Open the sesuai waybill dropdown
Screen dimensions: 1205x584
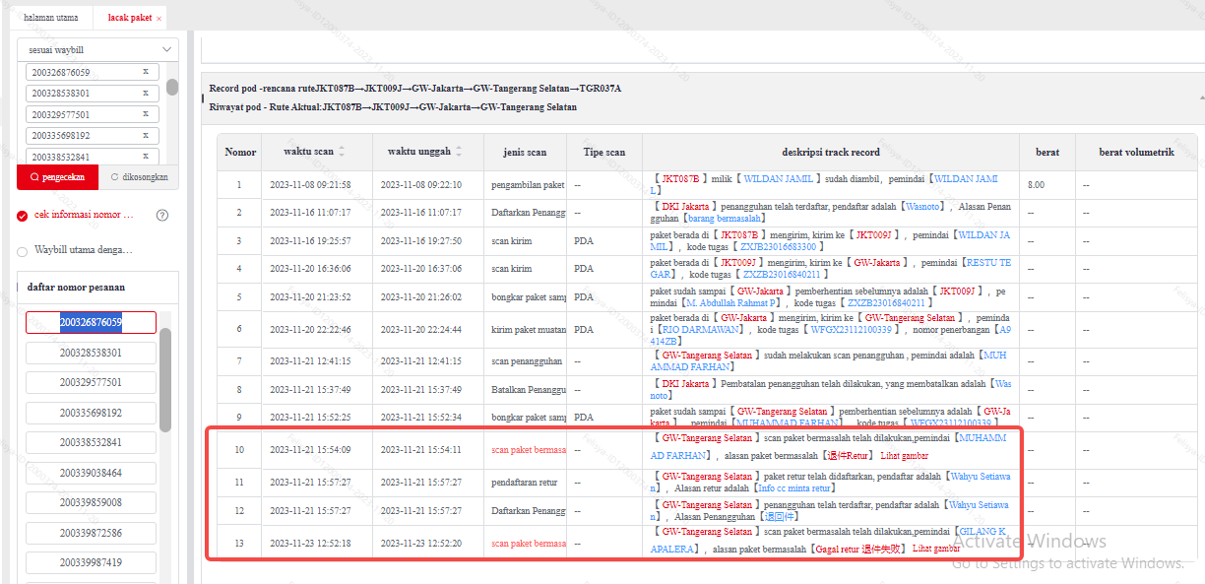pos(97,49)
